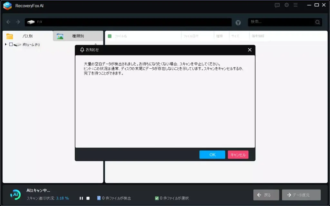The image size is (330, 206).
Task: Click the drive icon in path bar
Action: [31, 22]
